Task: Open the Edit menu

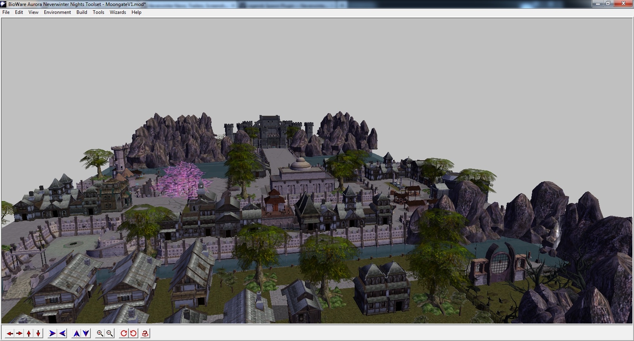Action: click(19, 12)
